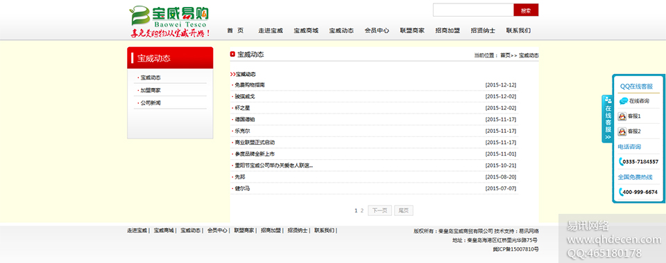Click the 易讯网络 tech support link in footer
This screenshot has width=666, height=263.
529,231
